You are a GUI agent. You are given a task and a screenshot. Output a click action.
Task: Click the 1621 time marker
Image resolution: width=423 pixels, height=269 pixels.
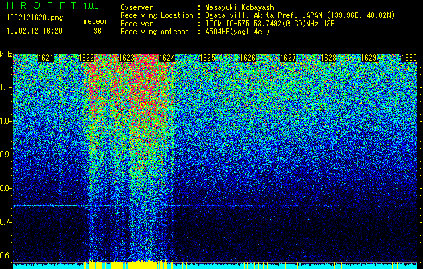click(46, 58)
